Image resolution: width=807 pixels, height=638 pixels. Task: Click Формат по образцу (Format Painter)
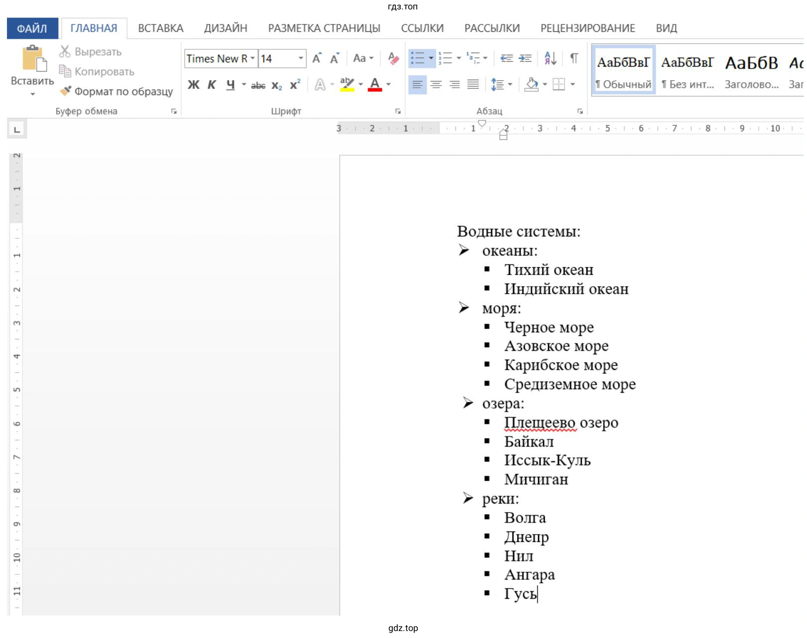(116, 92)
